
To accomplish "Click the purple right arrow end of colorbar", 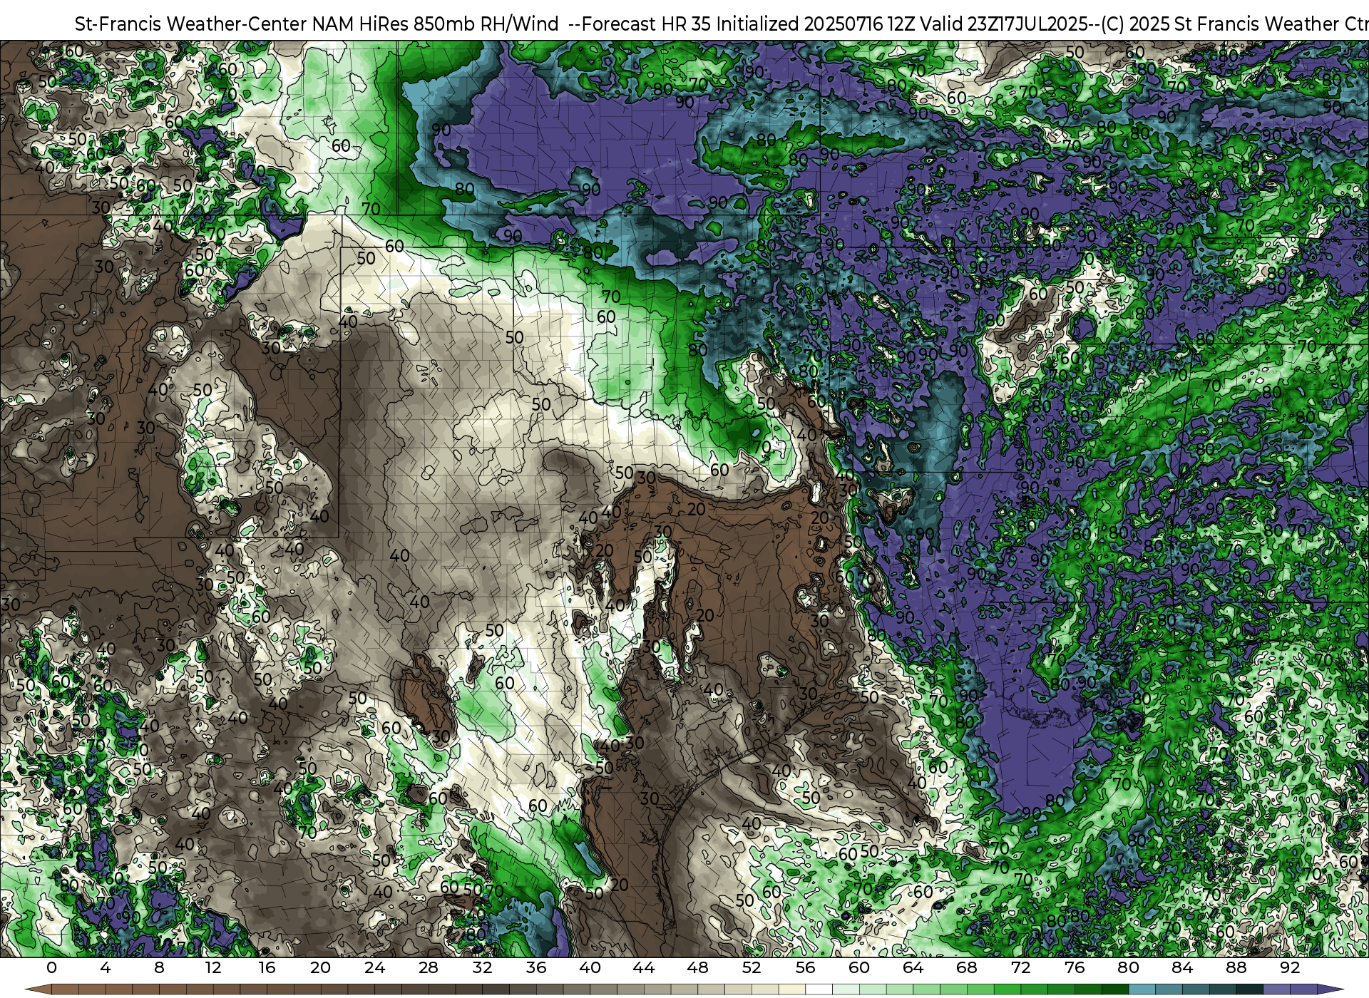I will 1330,989.
